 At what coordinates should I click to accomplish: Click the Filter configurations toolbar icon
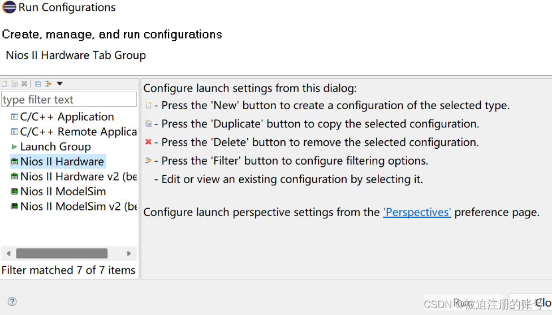pos(48,84)
